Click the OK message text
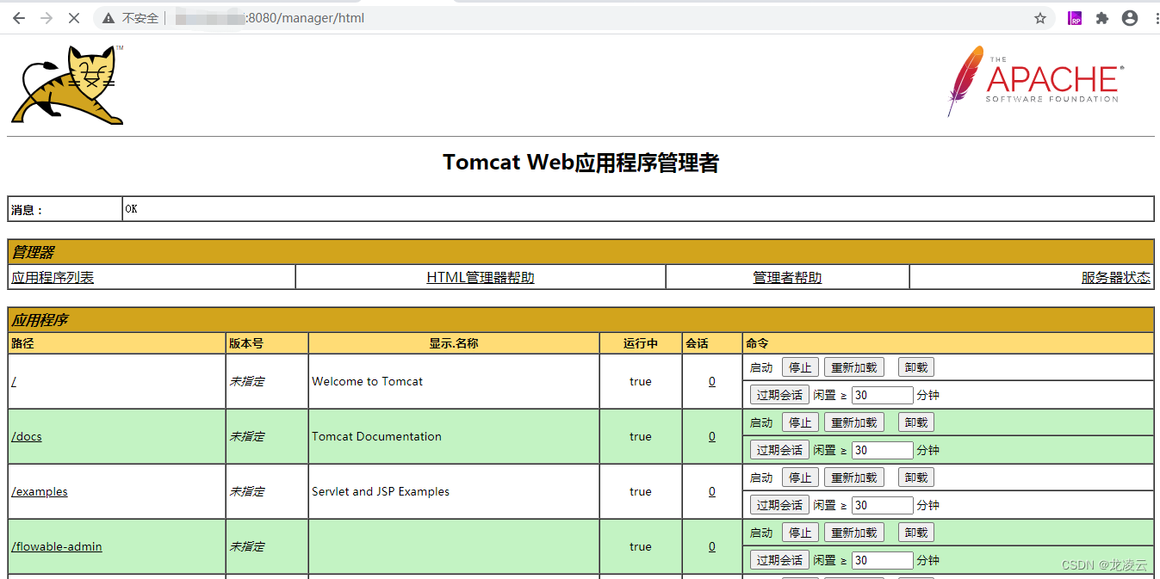Image resolution: width=1160 pixels, height=579 pixels. click(131, 209)
